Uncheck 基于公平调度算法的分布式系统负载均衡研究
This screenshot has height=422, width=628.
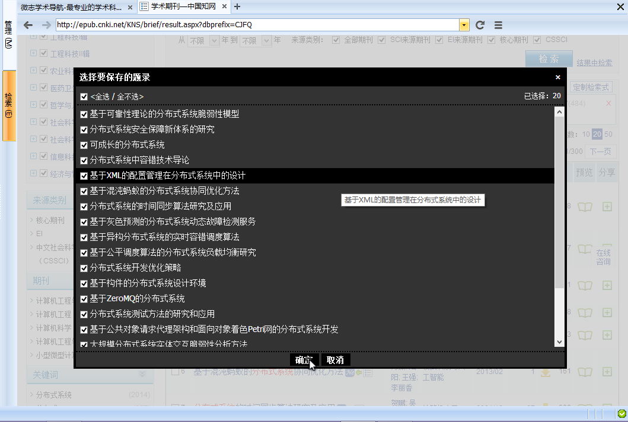click(84, 253)
